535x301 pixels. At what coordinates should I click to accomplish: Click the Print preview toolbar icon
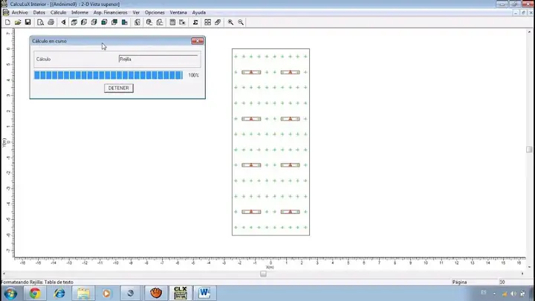point(40,22)
